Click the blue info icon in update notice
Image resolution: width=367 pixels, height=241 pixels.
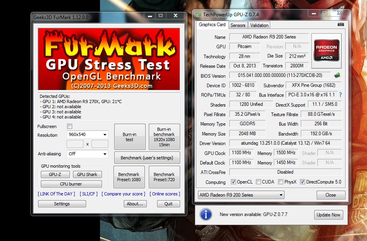tap(206, 214)
